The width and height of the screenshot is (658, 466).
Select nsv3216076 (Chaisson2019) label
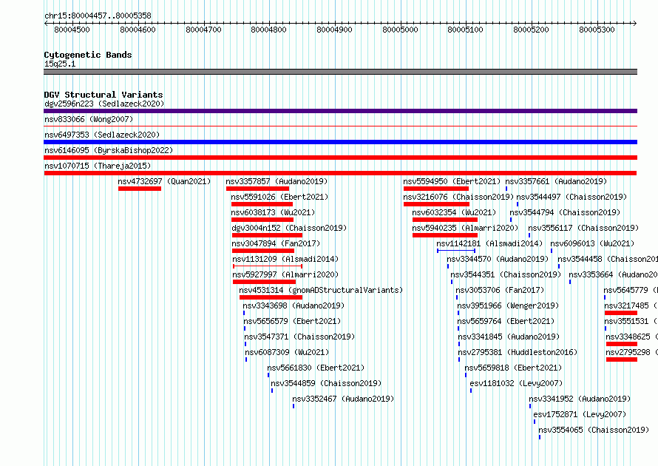point(458,197)
